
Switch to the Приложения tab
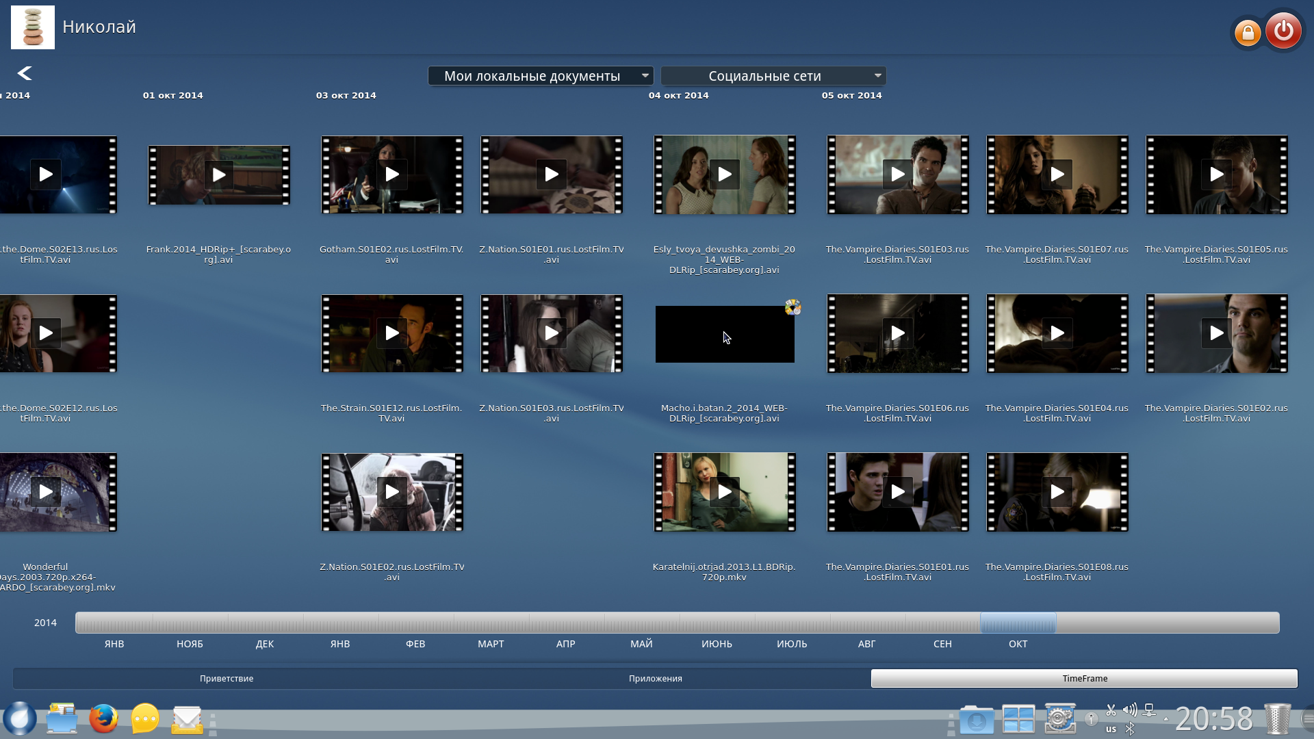pos(655,678)
